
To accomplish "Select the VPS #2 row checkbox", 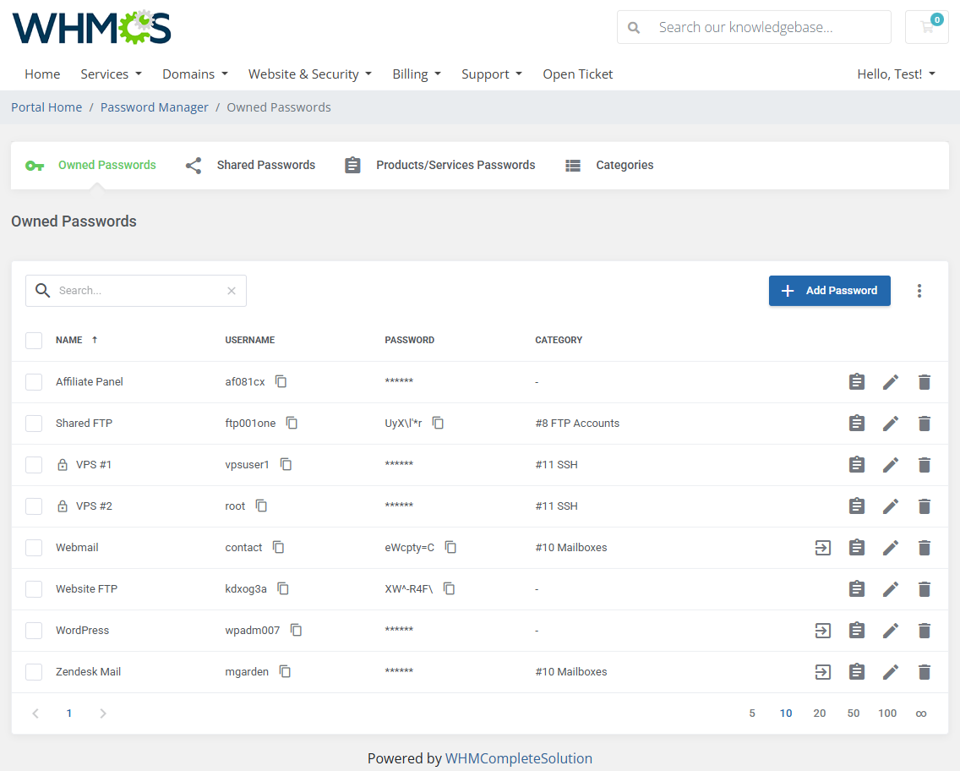I will [34, 506].
